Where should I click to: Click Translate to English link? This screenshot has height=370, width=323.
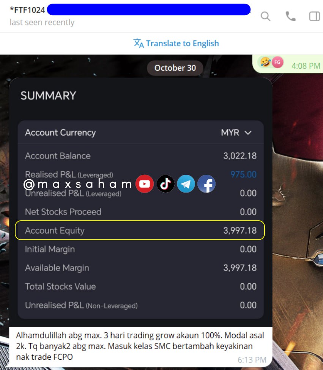(x=183, y=43)
